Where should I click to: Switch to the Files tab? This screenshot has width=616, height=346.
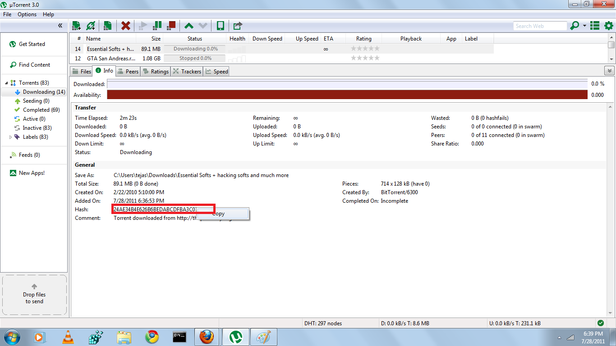(81, 71)
